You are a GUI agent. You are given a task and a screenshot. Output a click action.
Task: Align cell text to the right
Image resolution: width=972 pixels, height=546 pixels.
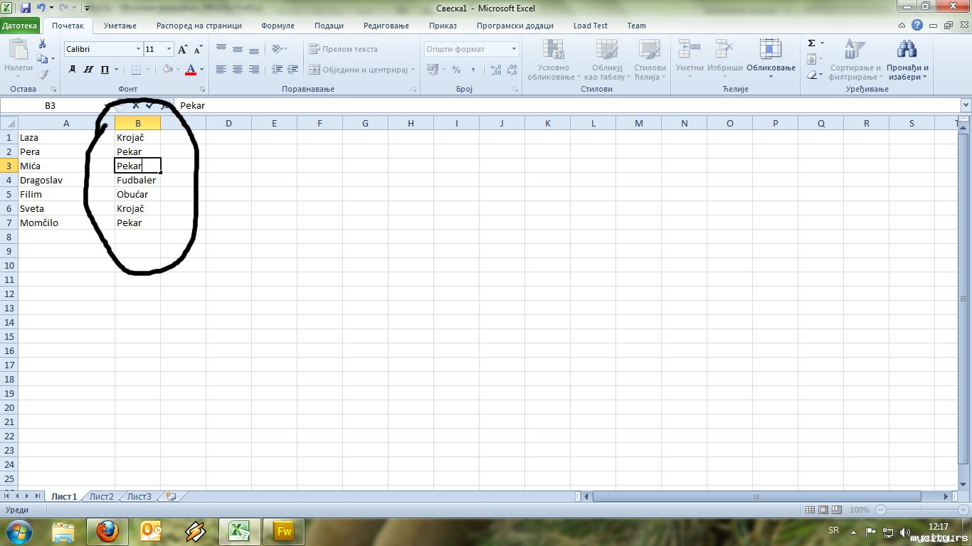(x=254, y=70)
